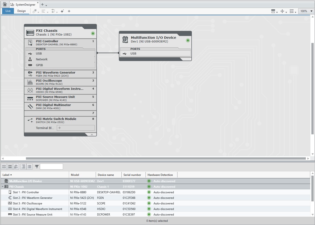
Task: Click the PXI Matrix Switch Module icon
Action: 30,120
